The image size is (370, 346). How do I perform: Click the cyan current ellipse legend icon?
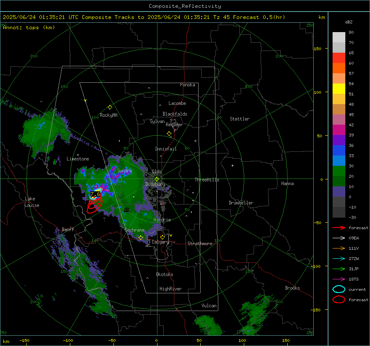click(x=339, y=289)
